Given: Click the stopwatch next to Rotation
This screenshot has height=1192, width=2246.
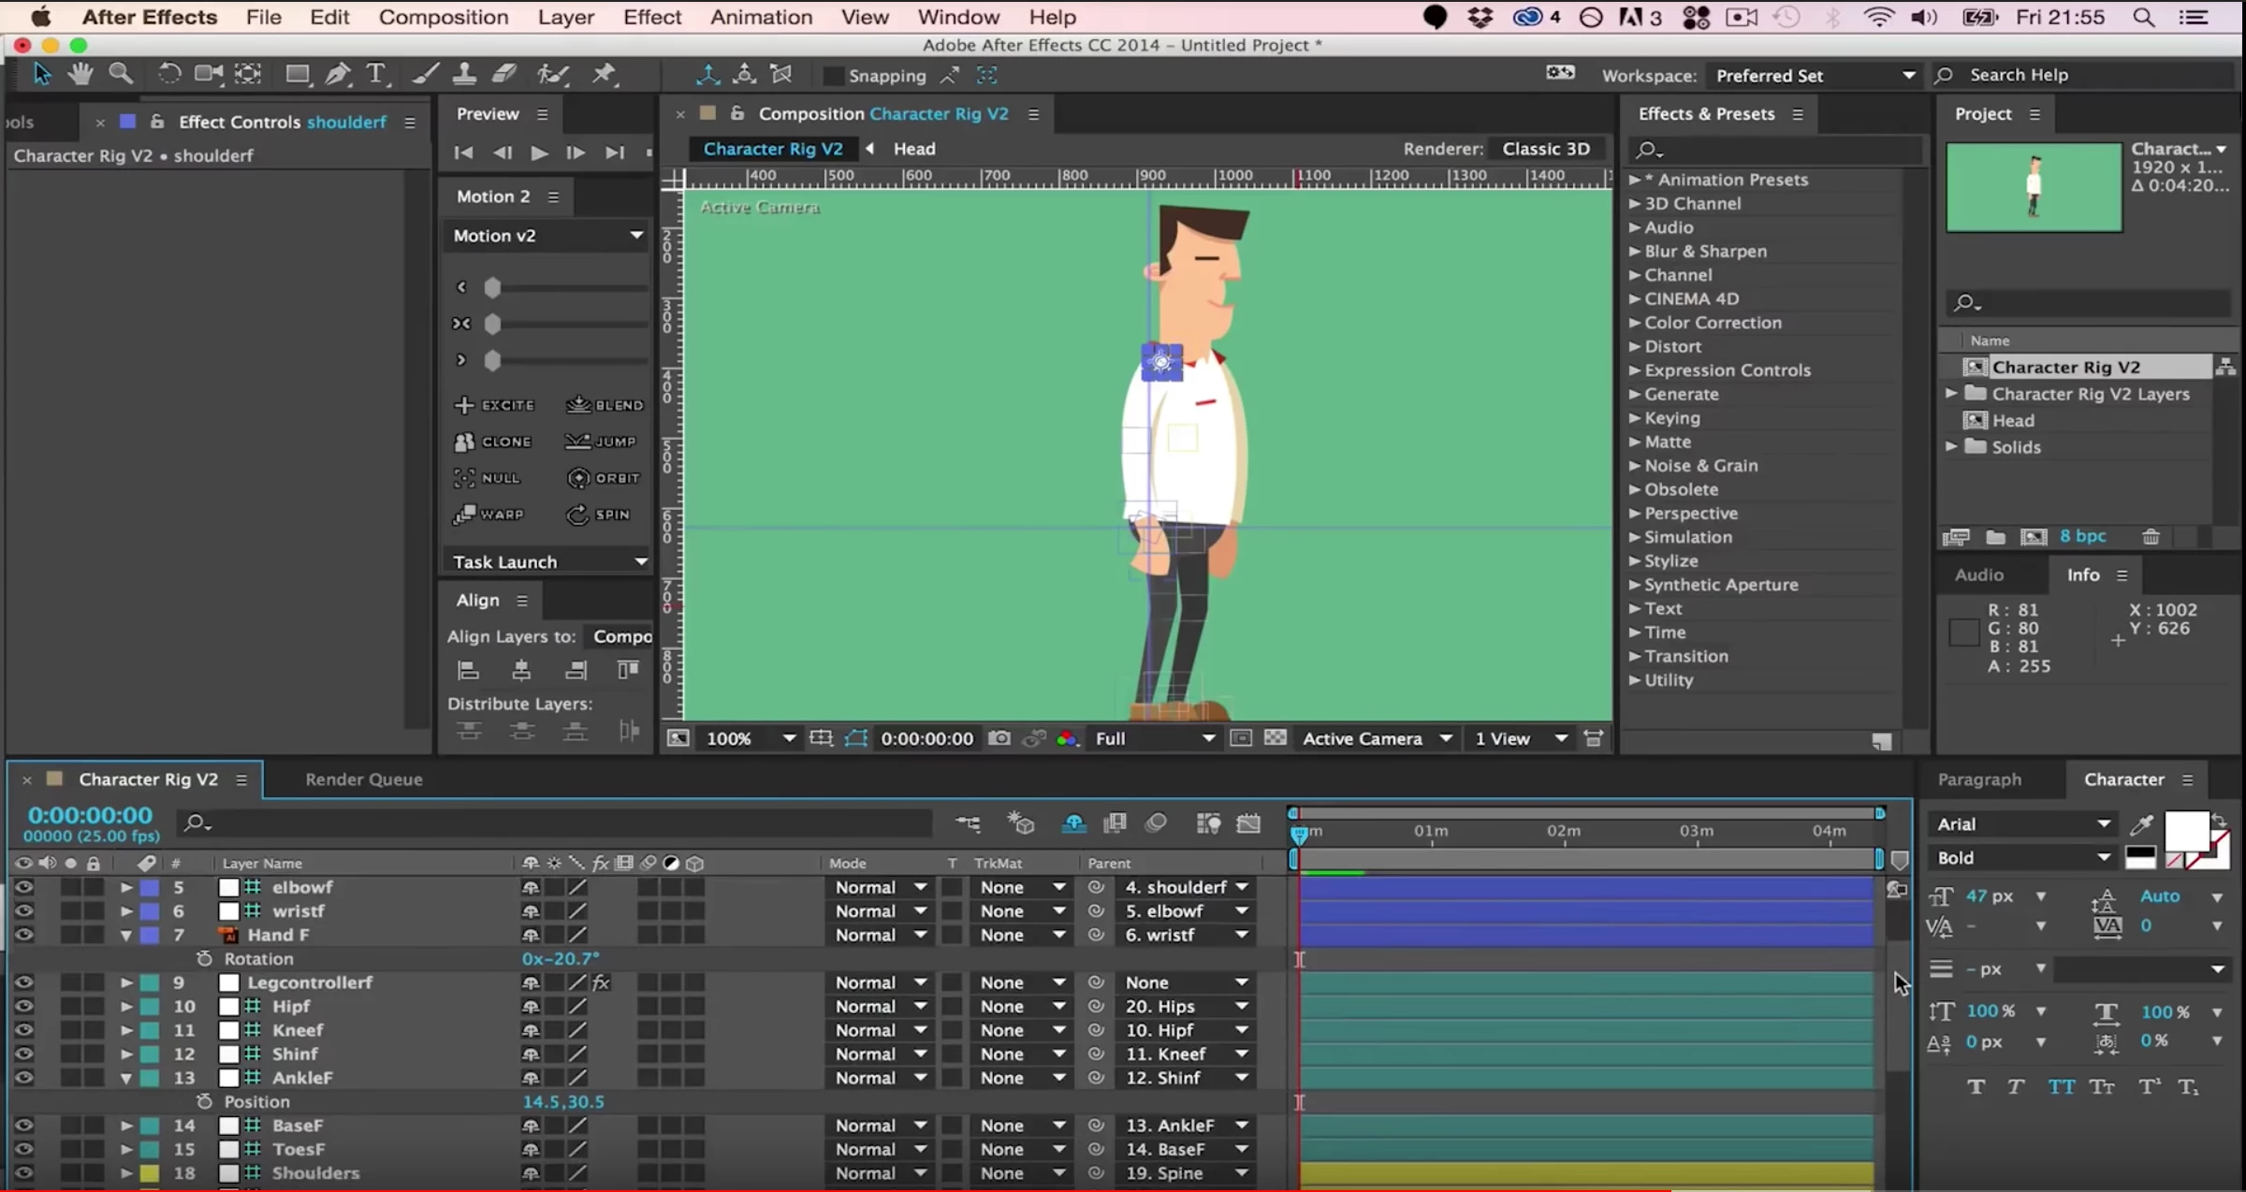Looking at the screenshot, I should click(x=204, y=959).
